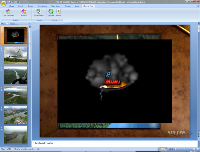Open the Home ribbon tab
Image resolution: width=200 pixels, height=152 pixels.
coord(12,6)
